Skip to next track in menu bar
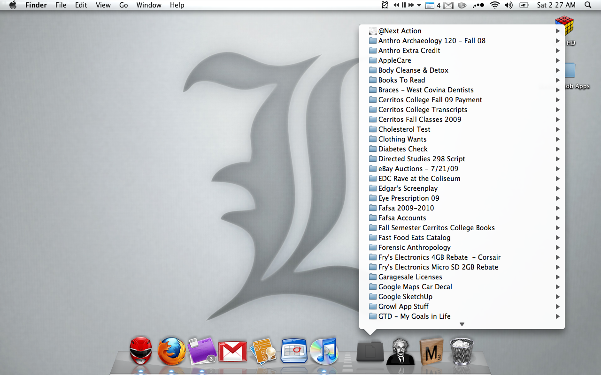Viewport: 601px width, 375px height. point(411,5)
